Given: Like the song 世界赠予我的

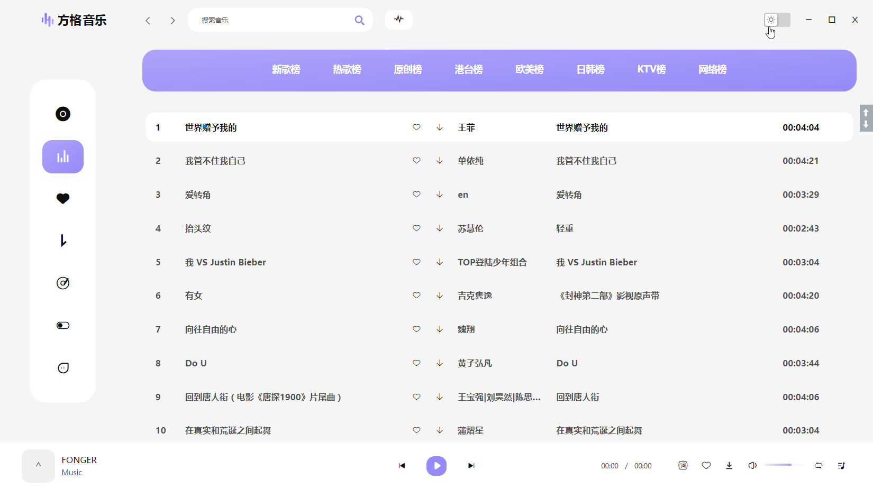Looking at the screenshot, I should 416,127.
